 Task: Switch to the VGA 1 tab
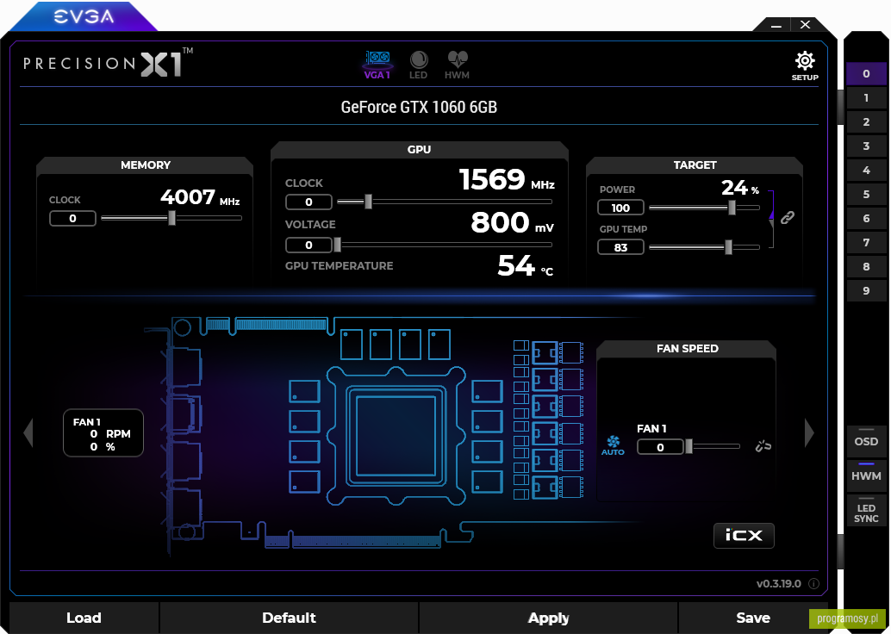tap(377, 65)
